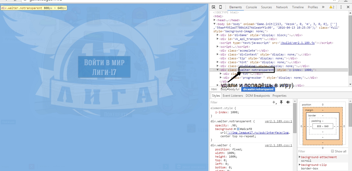Click the width: 100% declaration

point(225,153)
